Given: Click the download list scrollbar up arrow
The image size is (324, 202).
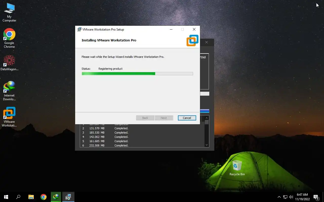Looking at the screenshot, I should [207, 118].
